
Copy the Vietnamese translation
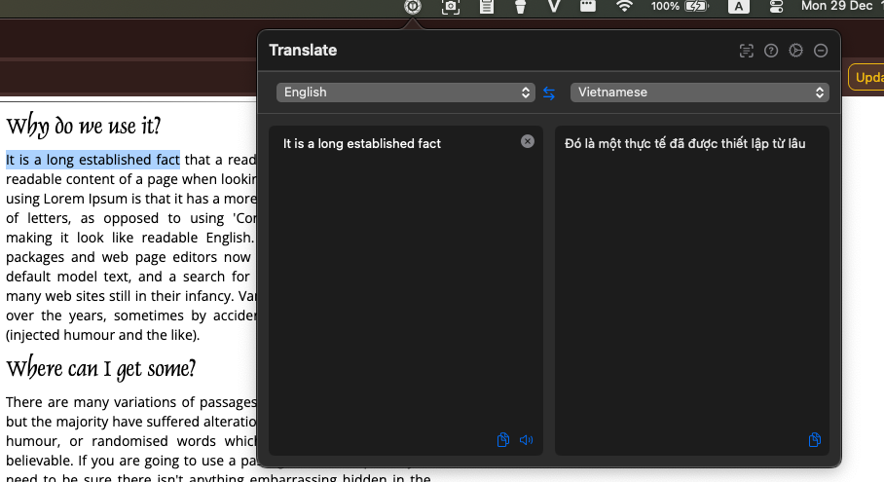[814, 440]
